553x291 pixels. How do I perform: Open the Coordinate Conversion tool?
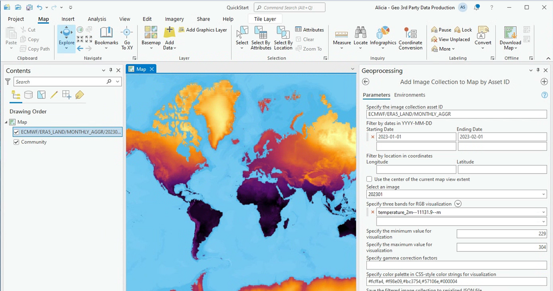(x=410, y=38)
